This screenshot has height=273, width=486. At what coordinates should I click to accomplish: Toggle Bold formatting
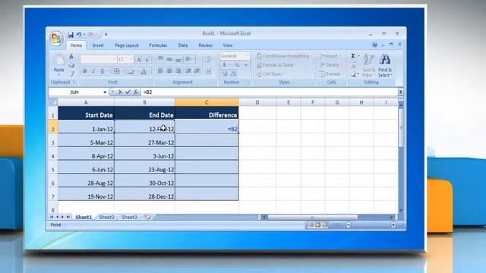pyautogui.click(x=85, y=71)
